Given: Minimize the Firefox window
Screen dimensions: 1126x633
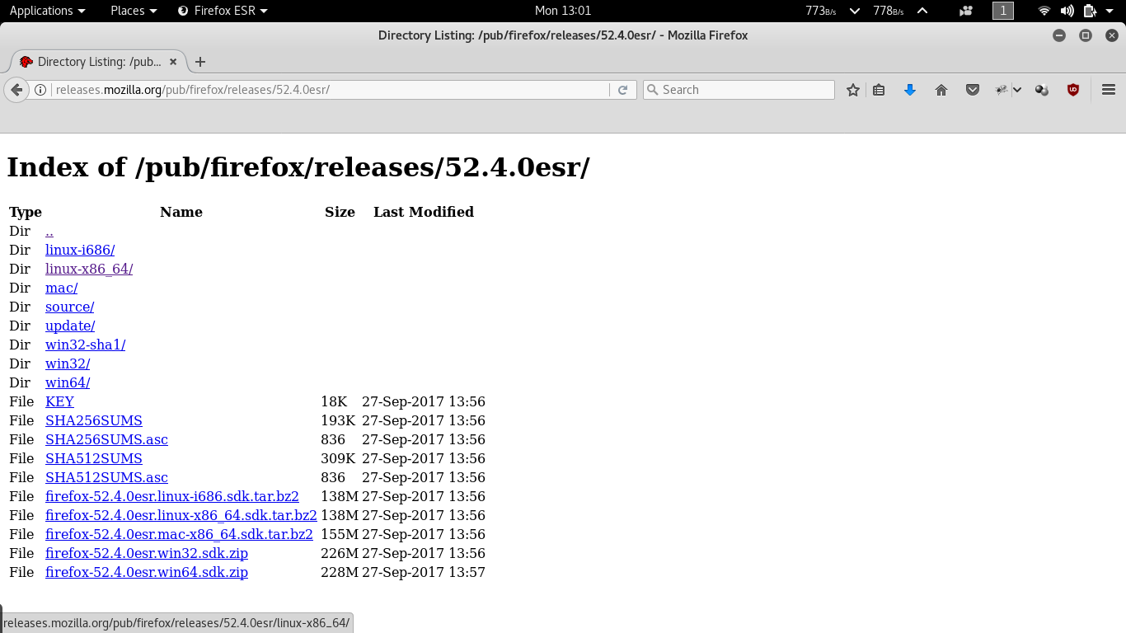Looking at the screenshot, I should coord(1059,35).
